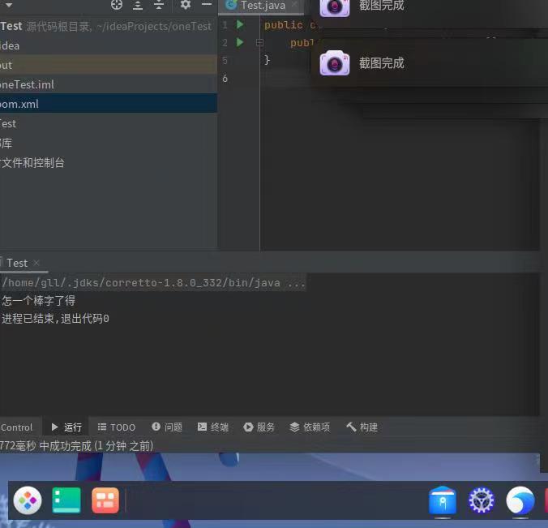Viewport: 548px width, 528px height.
Task: Open the 服务 (Services) tool window
Action: 259,427
